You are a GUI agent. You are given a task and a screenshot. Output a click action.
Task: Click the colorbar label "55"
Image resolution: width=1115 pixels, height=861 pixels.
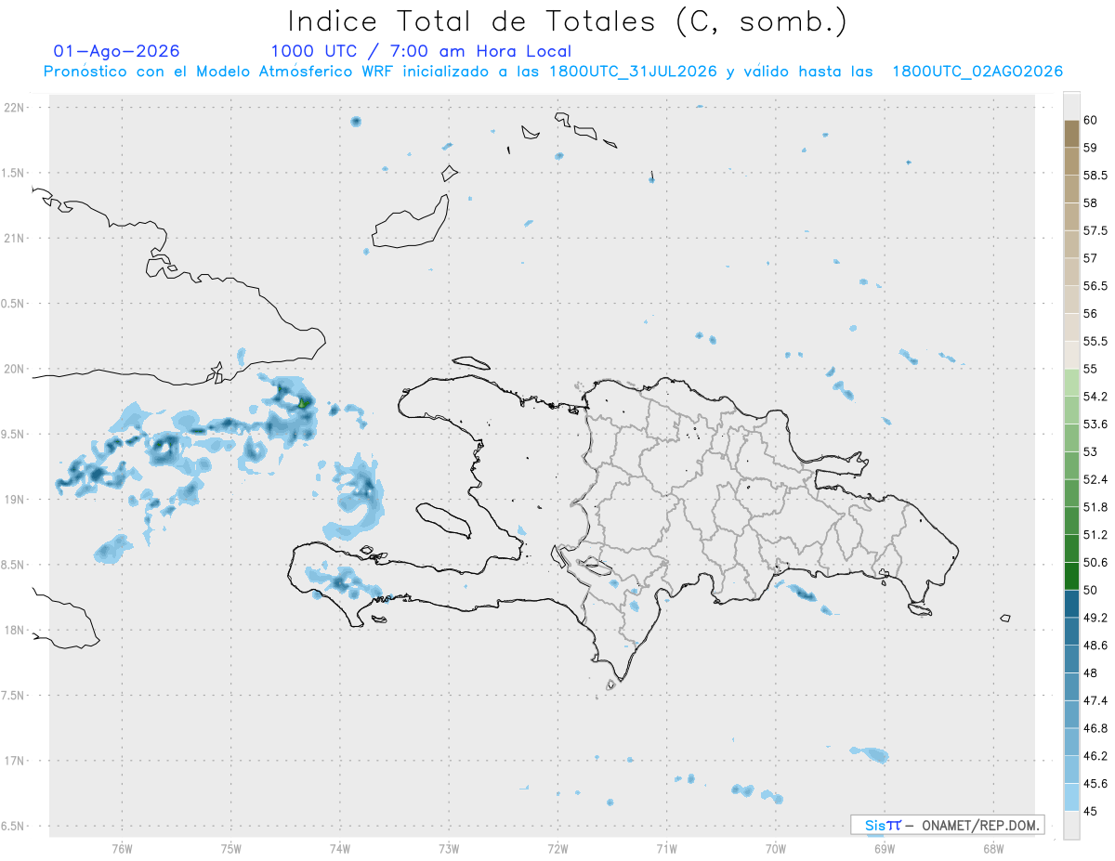click(1091, 369)
